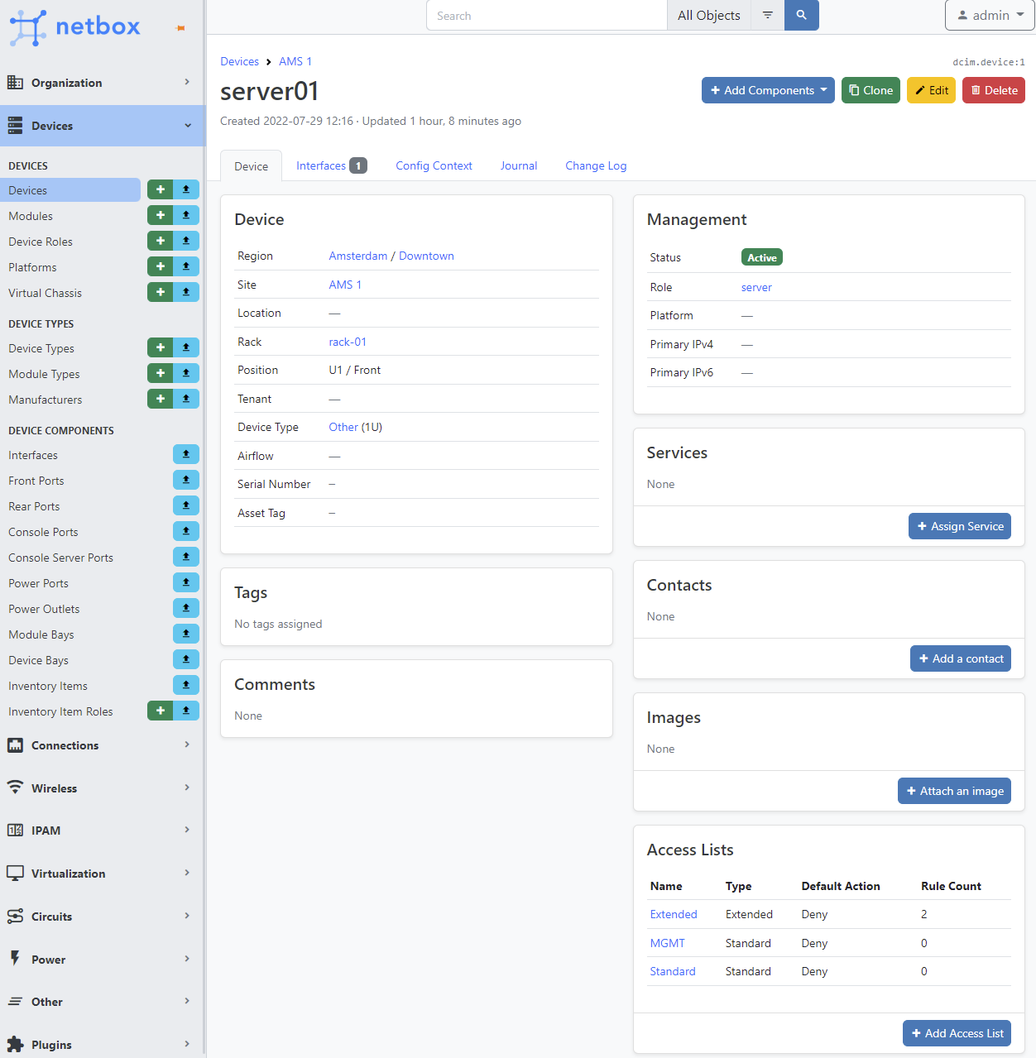Switch to the Interfaces tab
Viewport: 1036px width, 1058px height.
point(330,166)
